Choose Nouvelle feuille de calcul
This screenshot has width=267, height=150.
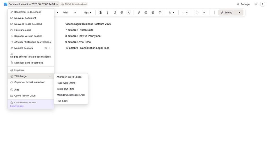[31, 24]
